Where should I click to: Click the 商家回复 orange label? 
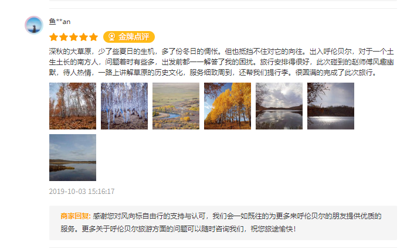click(76, 216)
